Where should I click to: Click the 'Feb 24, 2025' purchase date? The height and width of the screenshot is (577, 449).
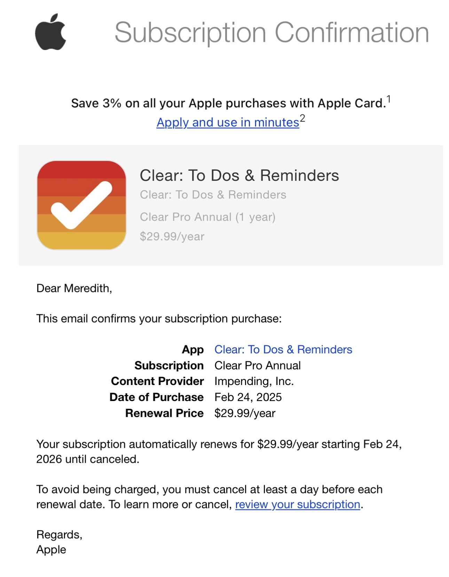pos(248,397)
